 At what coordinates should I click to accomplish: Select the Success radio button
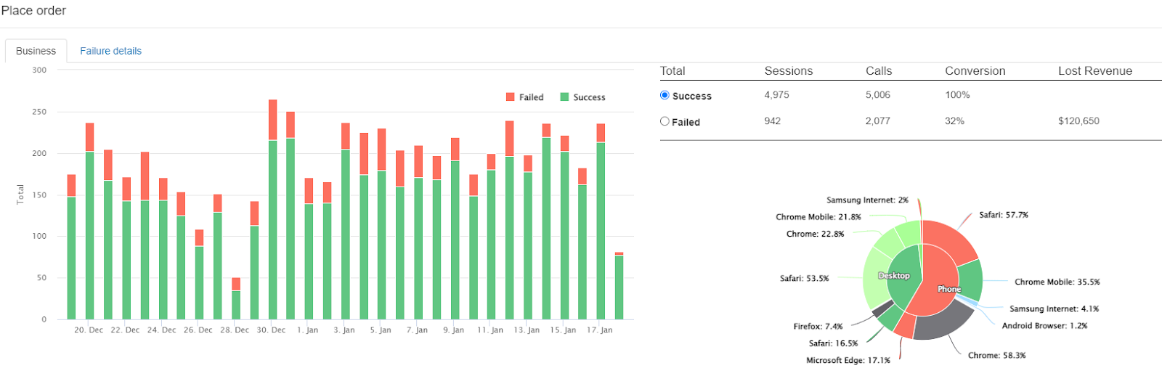[x=665, y=95]
